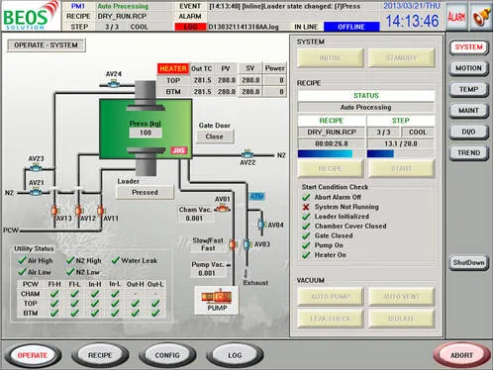Click the INITIAL system button

[330, 58]
